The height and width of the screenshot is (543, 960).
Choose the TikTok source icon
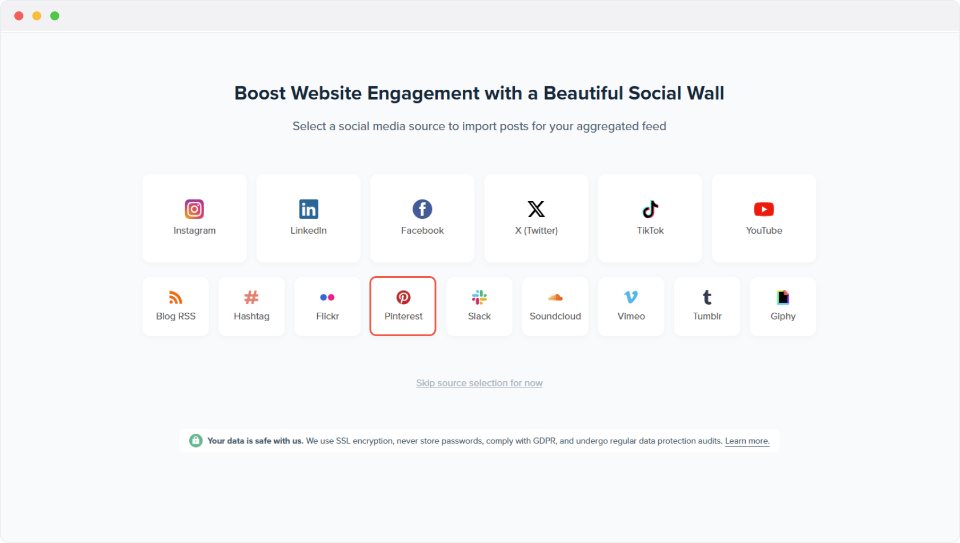[x=650, y=209]
